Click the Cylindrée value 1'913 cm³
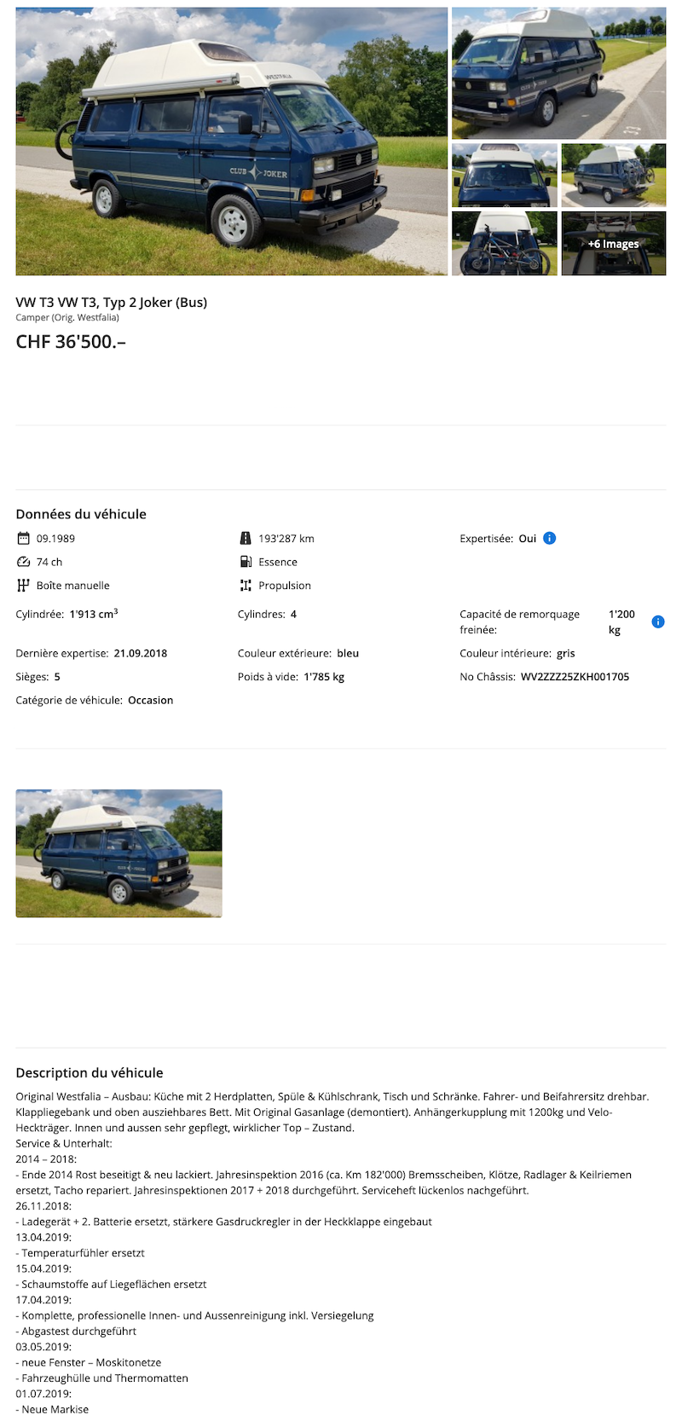 tap(94, 614)
